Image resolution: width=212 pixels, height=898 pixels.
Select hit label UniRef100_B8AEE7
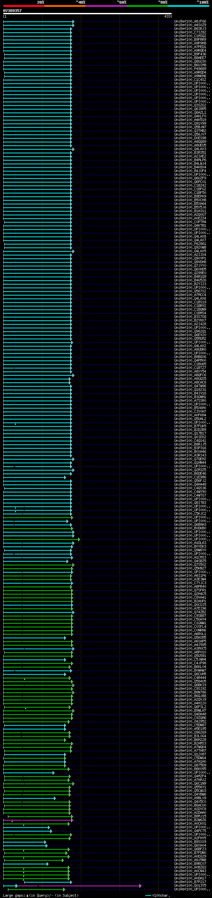(190, 58)
